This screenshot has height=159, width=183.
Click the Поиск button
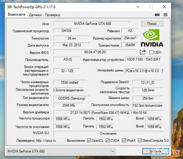point(152,24)
